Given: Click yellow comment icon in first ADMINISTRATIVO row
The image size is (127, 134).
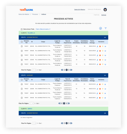Looking at the screenshot, I should pyautogui.click(x=103, y=46).
